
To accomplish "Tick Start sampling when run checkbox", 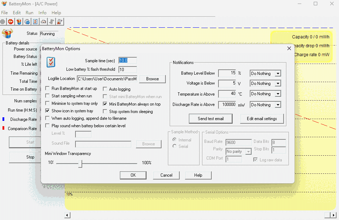I will click(x=47, y=96).
